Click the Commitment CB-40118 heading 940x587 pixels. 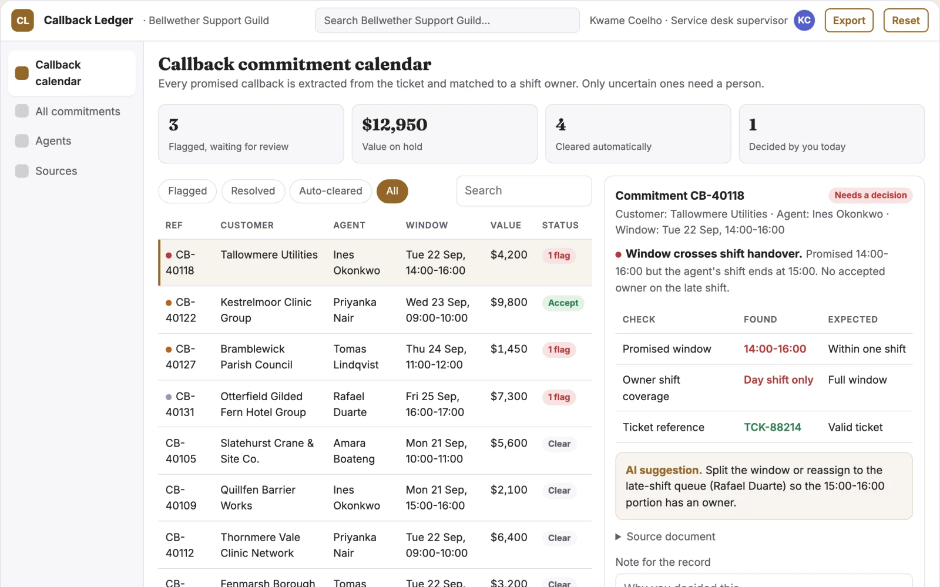(x=680, y=196)
